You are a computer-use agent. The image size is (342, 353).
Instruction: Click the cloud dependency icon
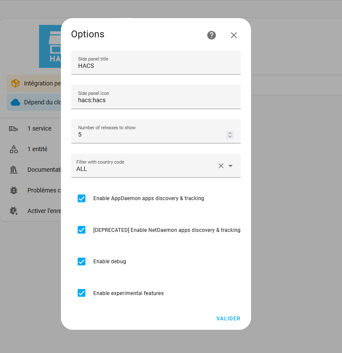point(15,102)
